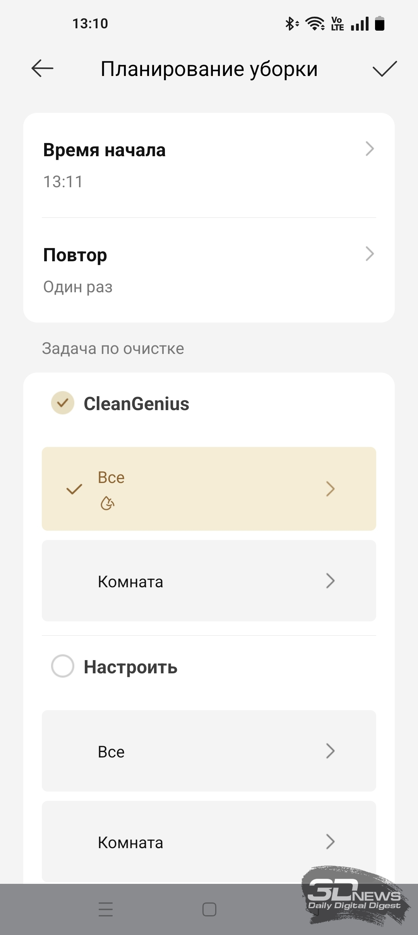Tap the Время начала label

click(x=104, y=150)
